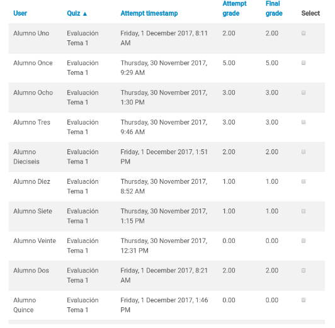Sort by Final grade header
The height and width of the screenshot is (328, 335).
coord(274,9)
